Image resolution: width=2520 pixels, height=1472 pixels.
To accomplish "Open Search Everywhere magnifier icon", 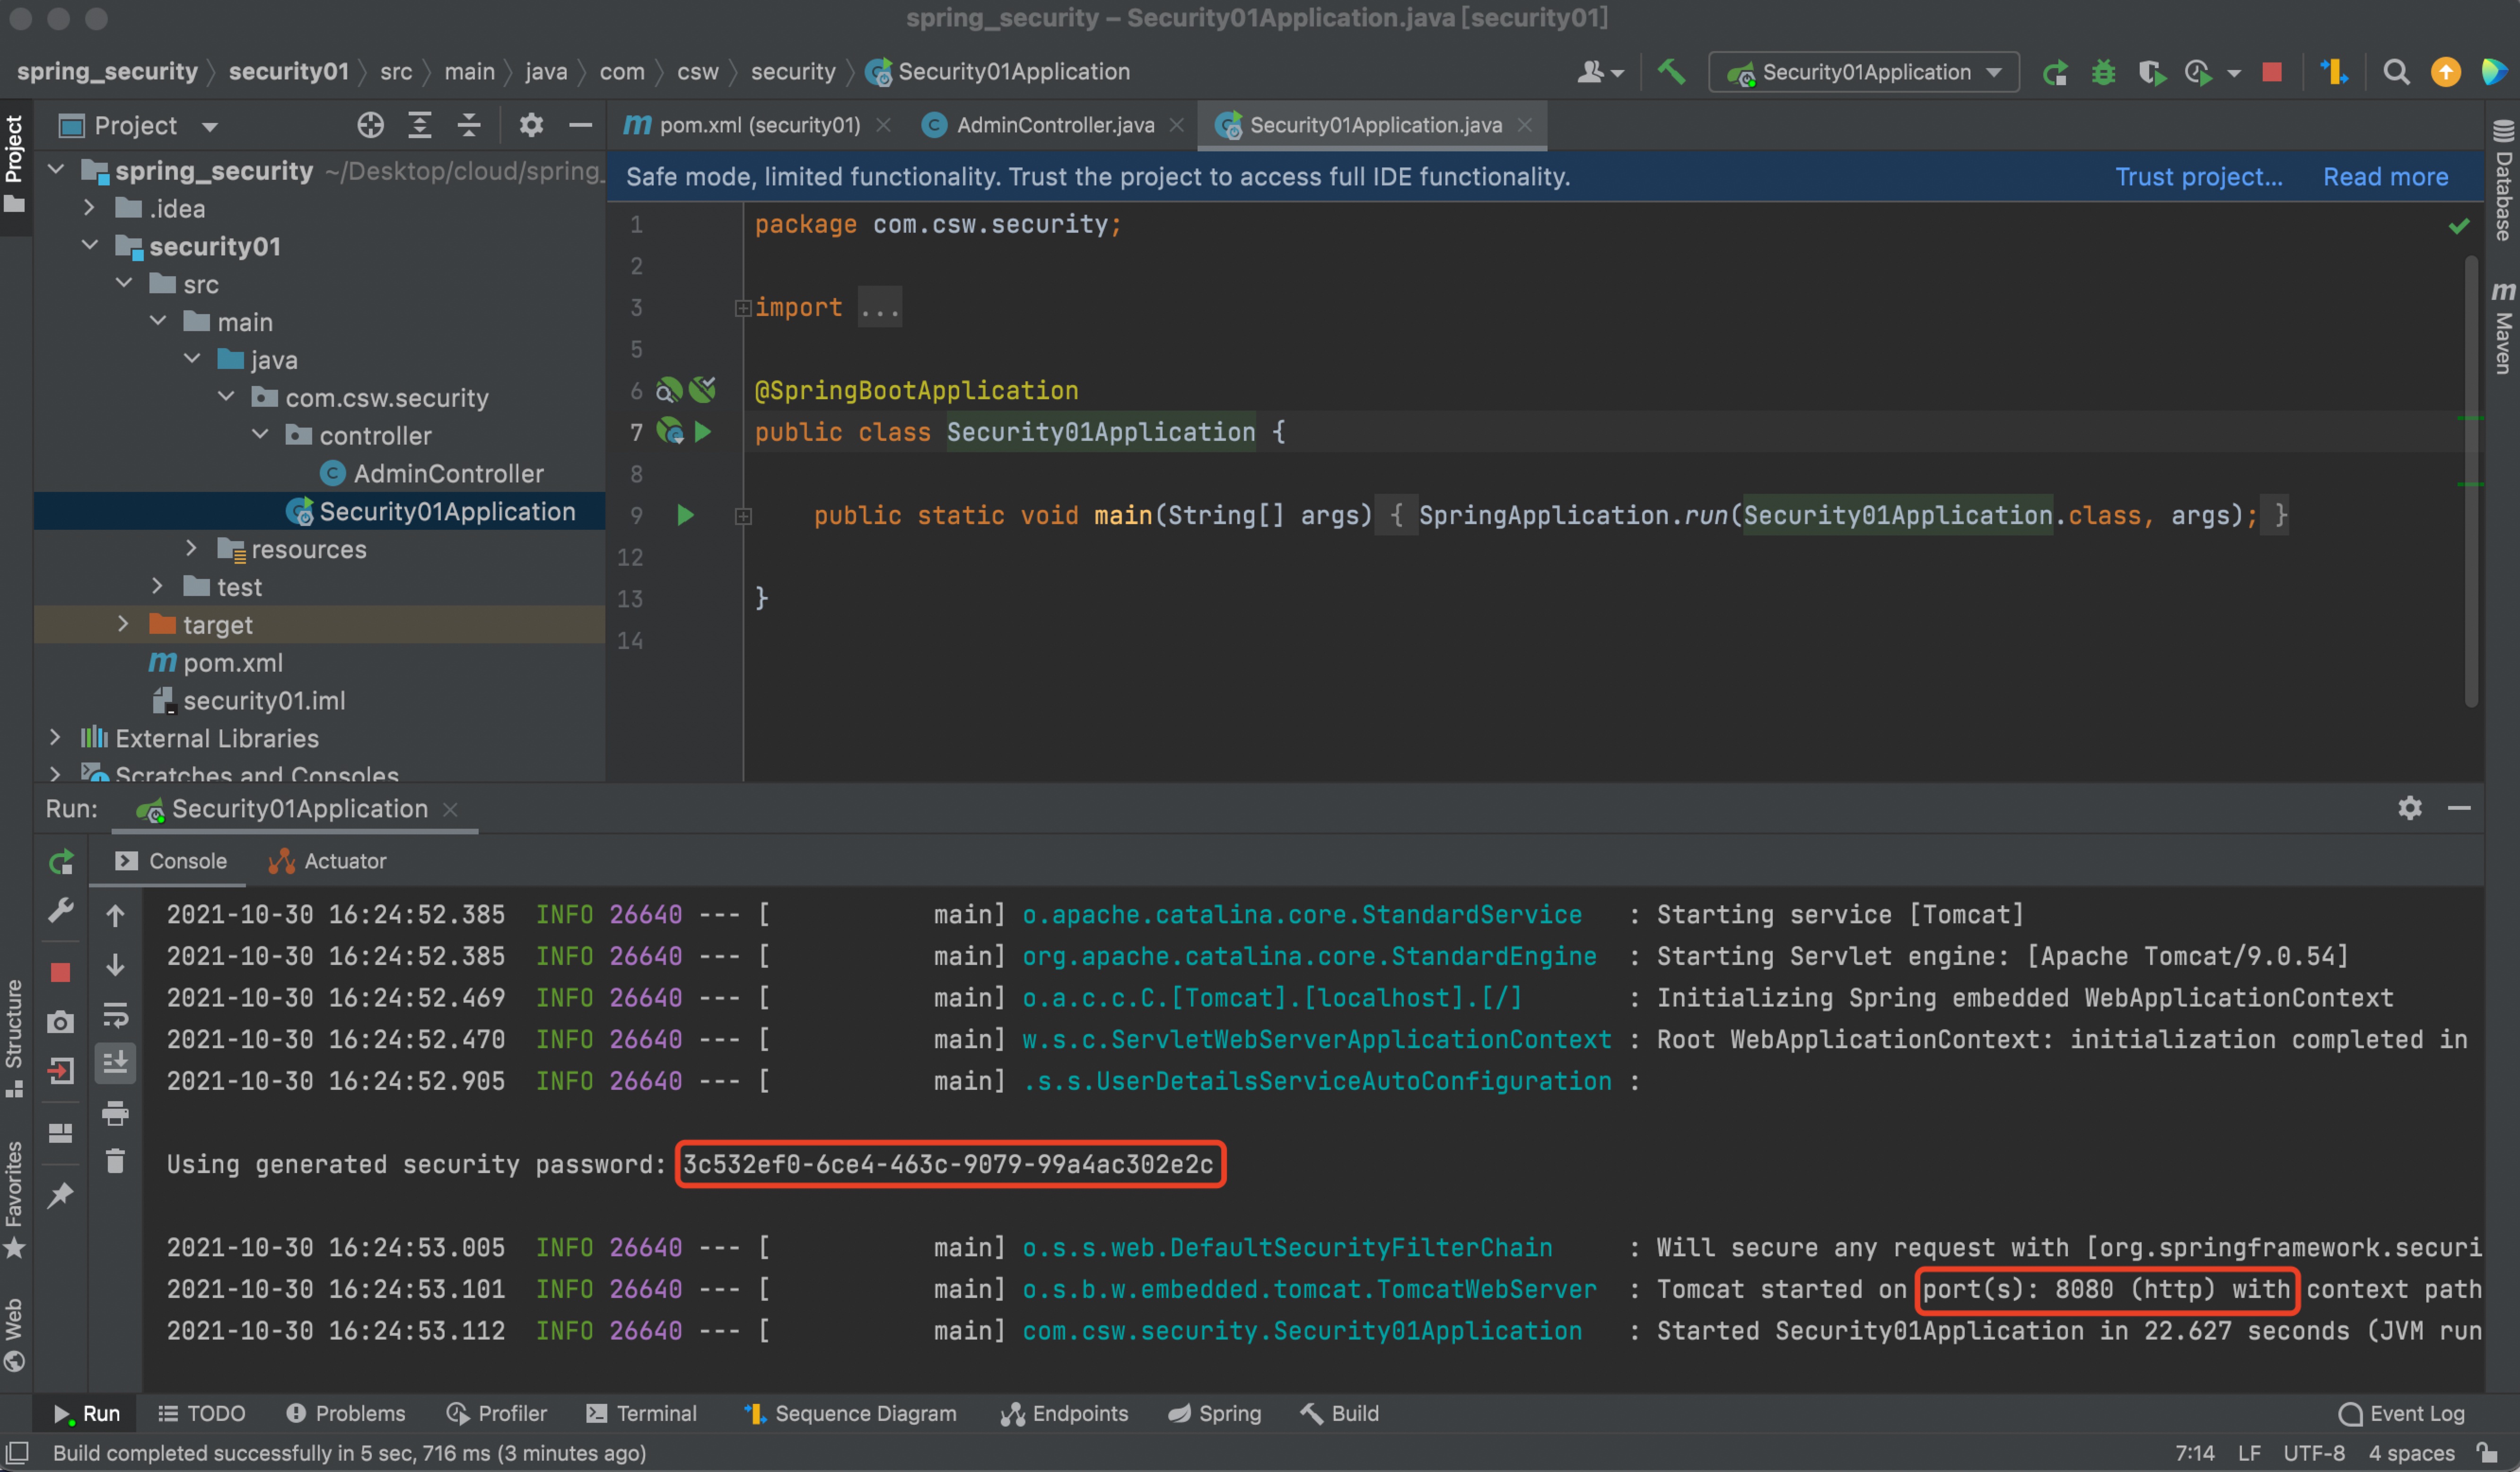I will pyautogui.click(x=2396, y=72).
